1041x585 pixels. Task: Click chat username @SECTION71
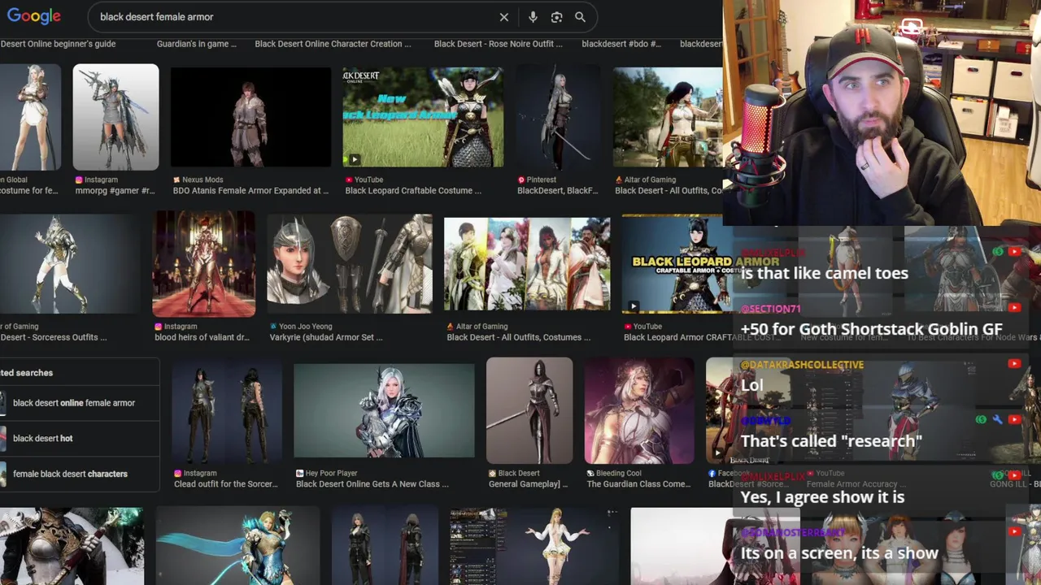(x=771, y=309)
